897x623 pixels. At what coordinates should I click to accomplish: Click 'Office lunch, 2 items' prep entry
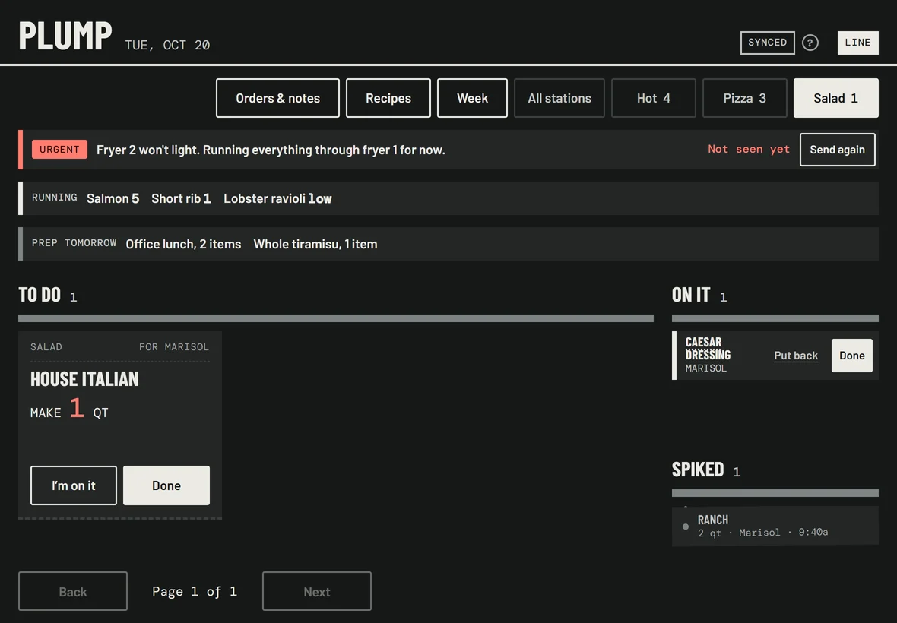tap(183, 244)
